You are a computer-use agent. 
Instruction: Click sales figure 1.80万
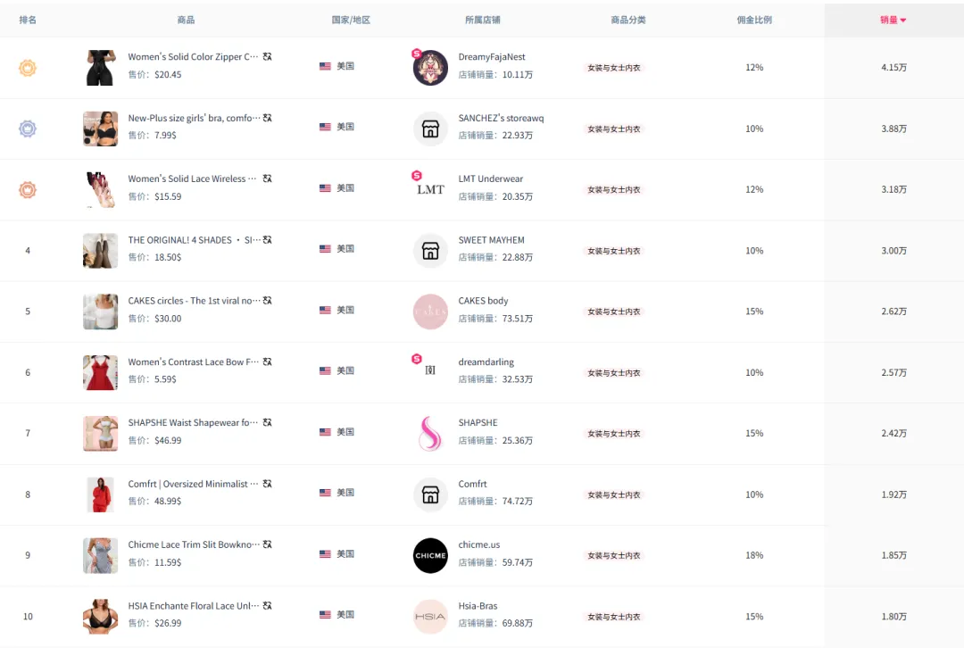coord(893,616)
